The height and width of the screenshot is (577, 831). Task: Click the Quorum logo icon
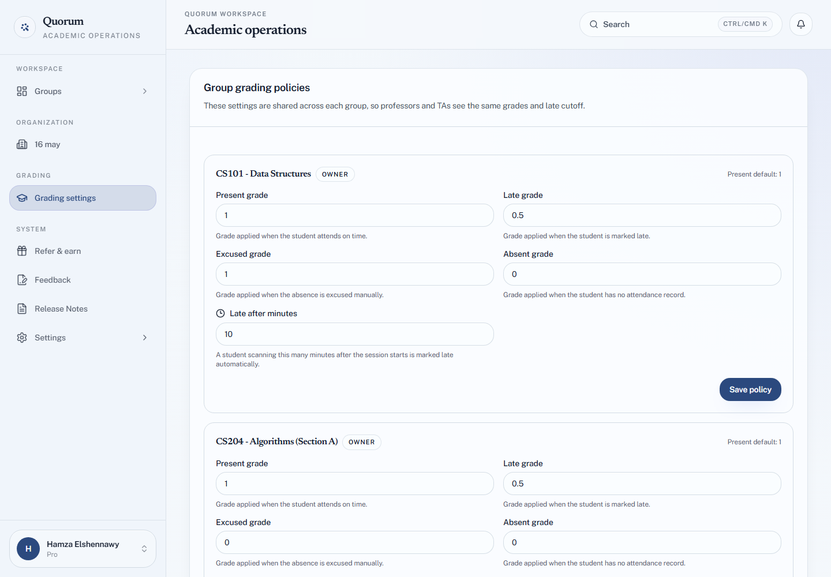pos(25,27)
